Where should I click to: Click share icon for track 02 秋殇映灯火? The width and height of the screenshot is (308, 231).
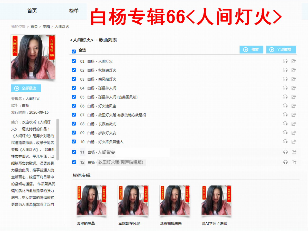coord(294,70)
